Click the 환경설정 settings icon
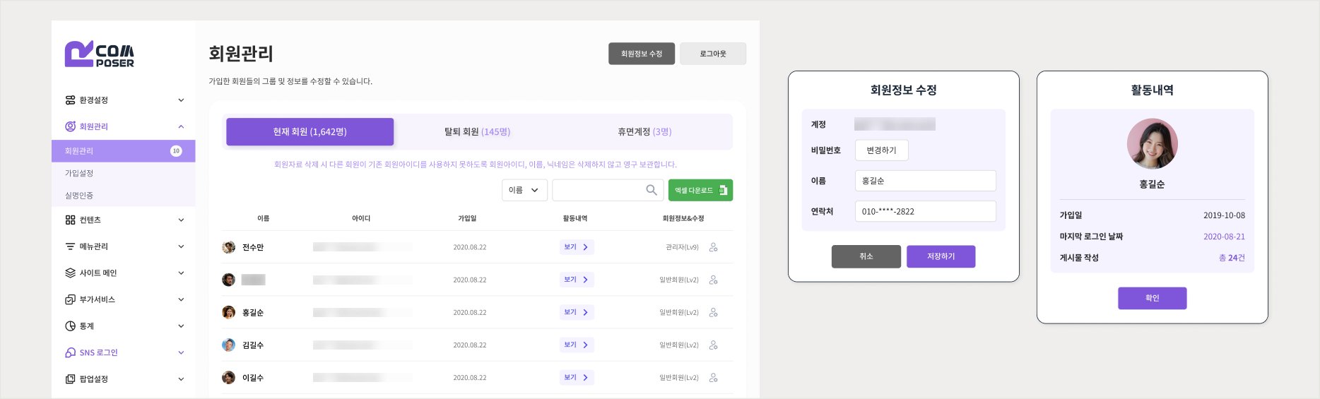Viewport: 1320px width, 399px height. (x=70, y=100)
